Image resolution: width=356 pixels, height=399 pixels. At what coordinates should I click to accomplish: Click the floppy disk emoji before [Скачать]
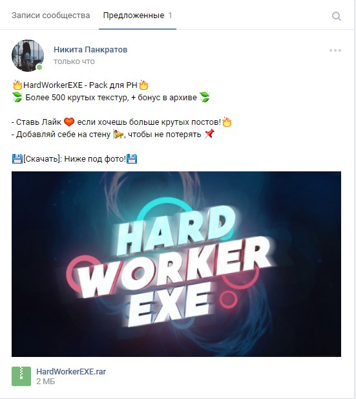pos(17,159)
